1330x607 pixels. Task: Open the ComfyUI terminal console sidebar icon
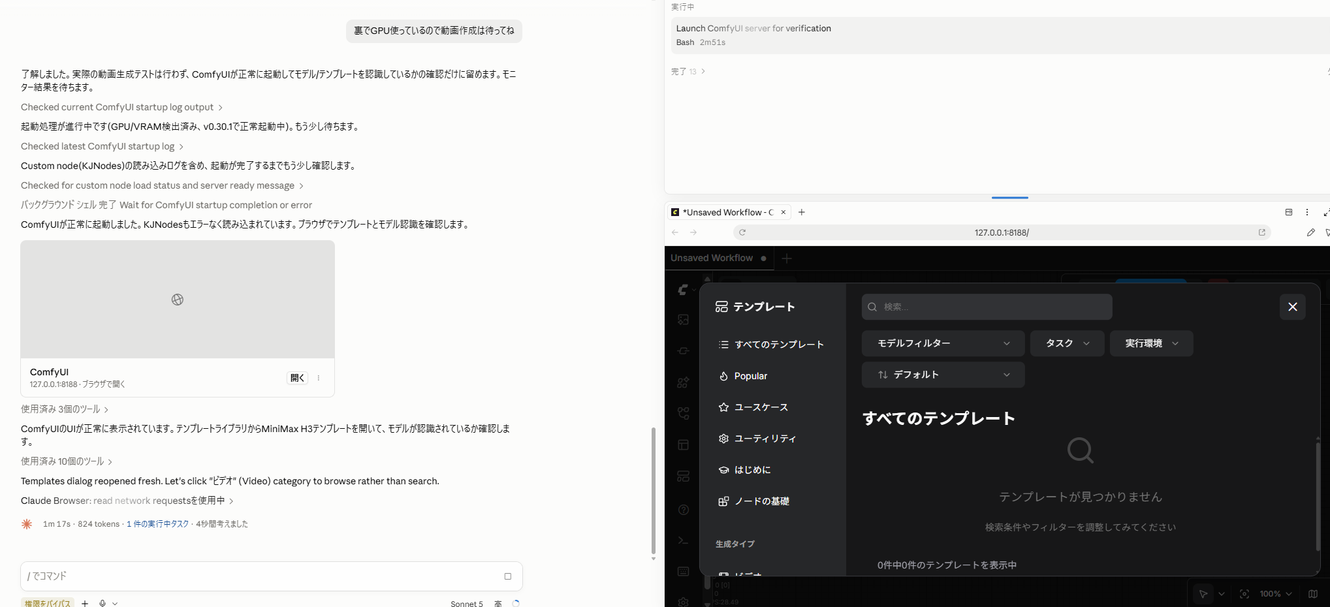(x=683, y=540)
